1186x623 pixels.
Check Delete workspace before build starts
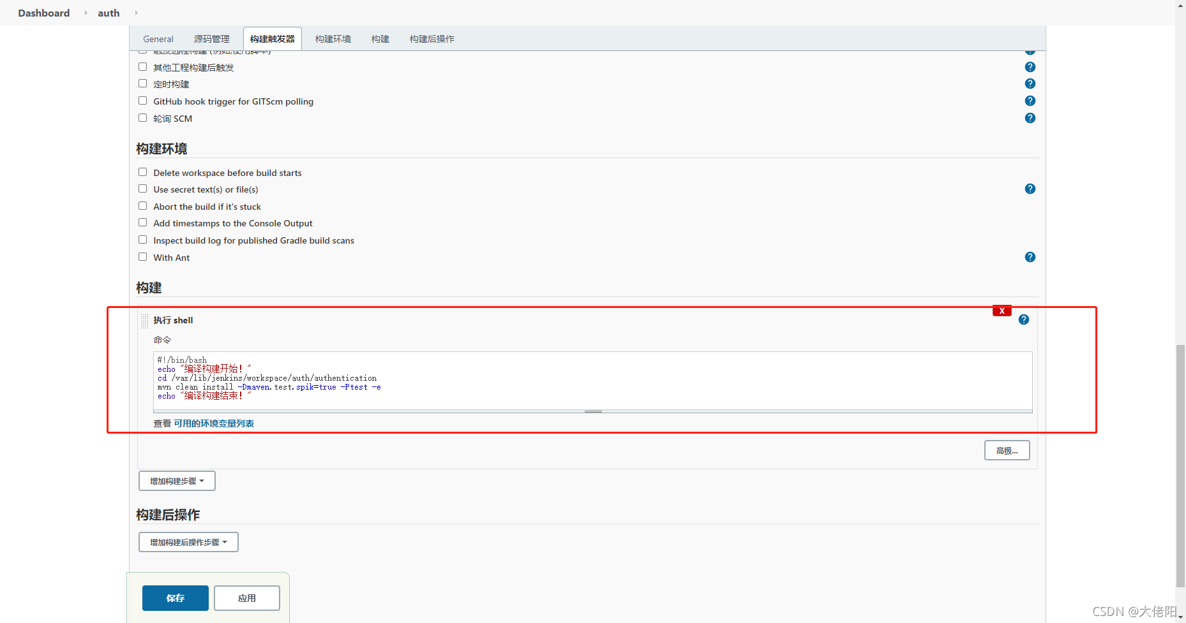[x=143, y=172]
